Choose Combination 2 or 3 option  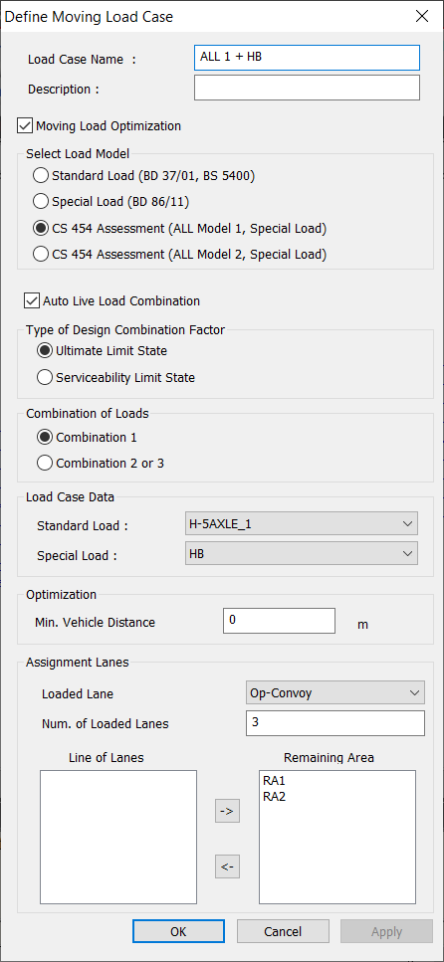(44, 464)
